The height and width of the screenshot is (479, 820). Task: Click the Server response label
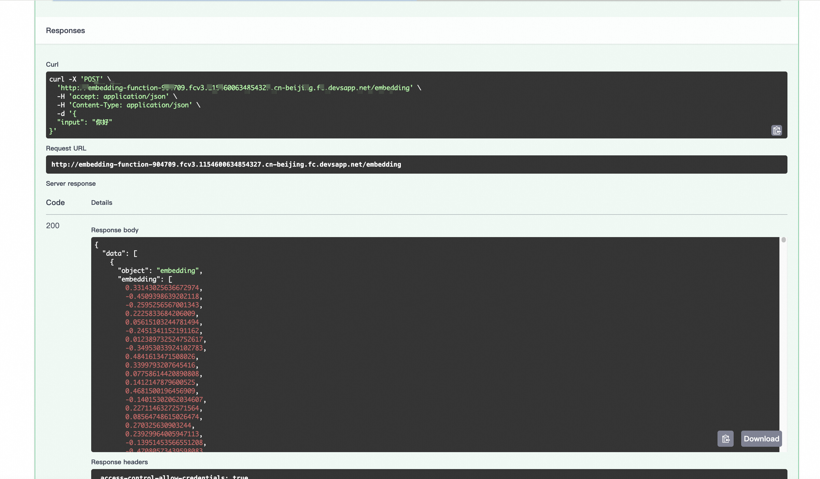[70, 184]
